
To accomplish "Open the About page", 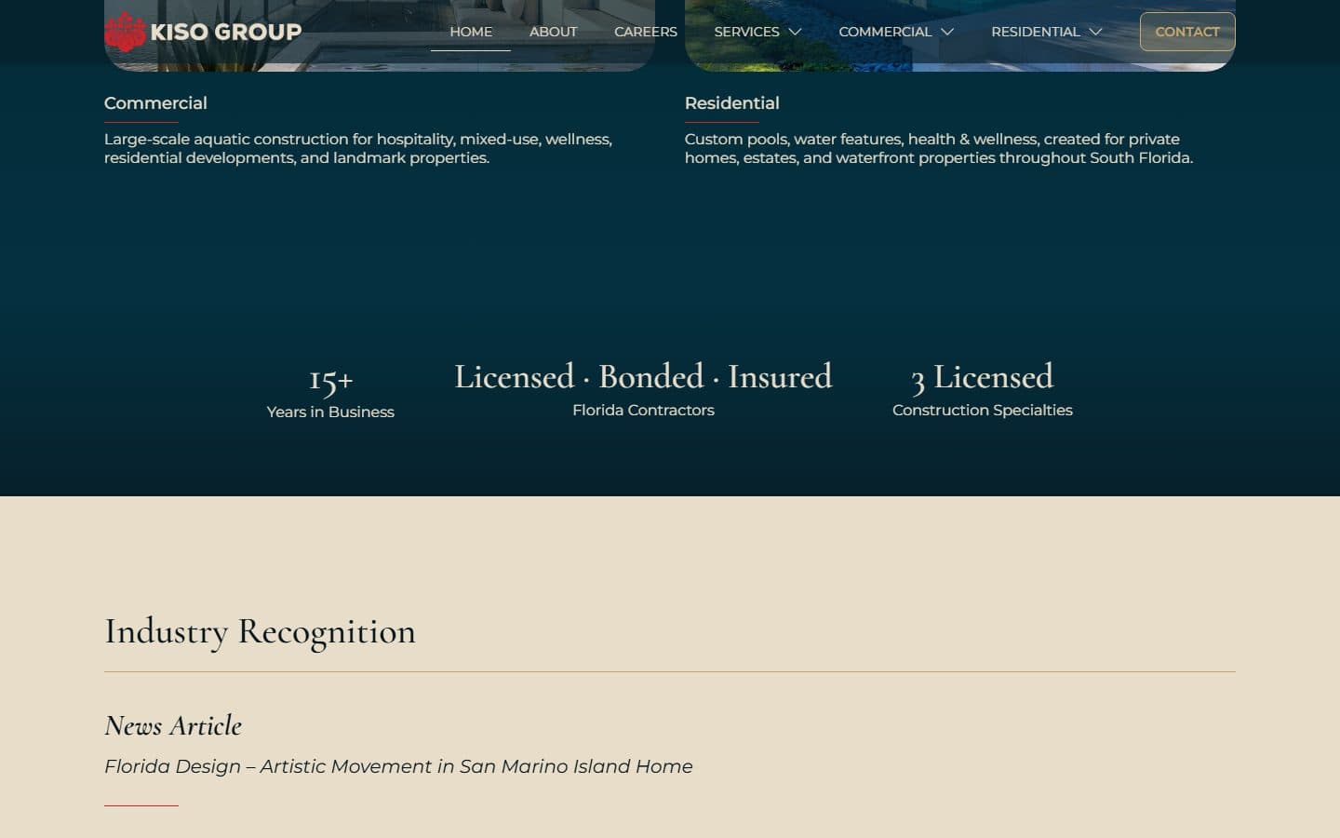I will pos(553,32).
